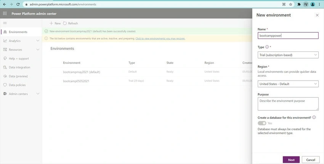This screenshot has height=164, width=324.
Task: Click the Cancel button
Action: pos(311,160)
